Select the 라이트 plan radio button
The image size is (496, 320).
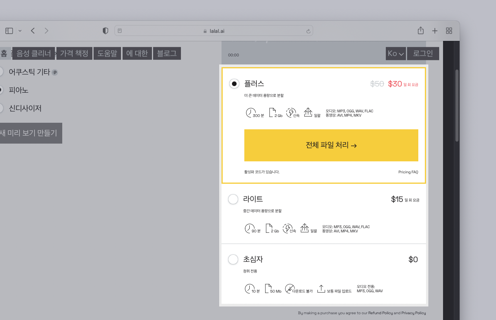(233, 199)
